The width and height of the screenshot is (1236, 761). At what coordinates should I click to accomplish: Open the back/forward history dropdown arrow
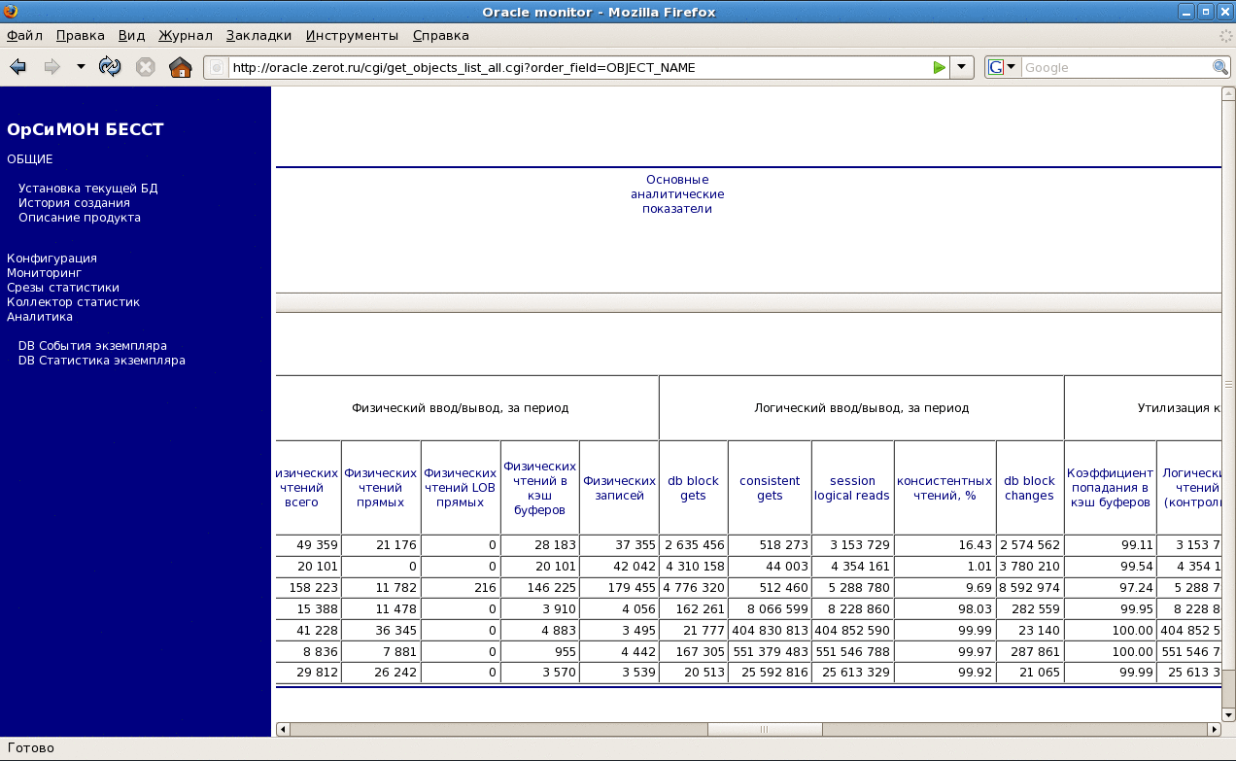[81, 67]
